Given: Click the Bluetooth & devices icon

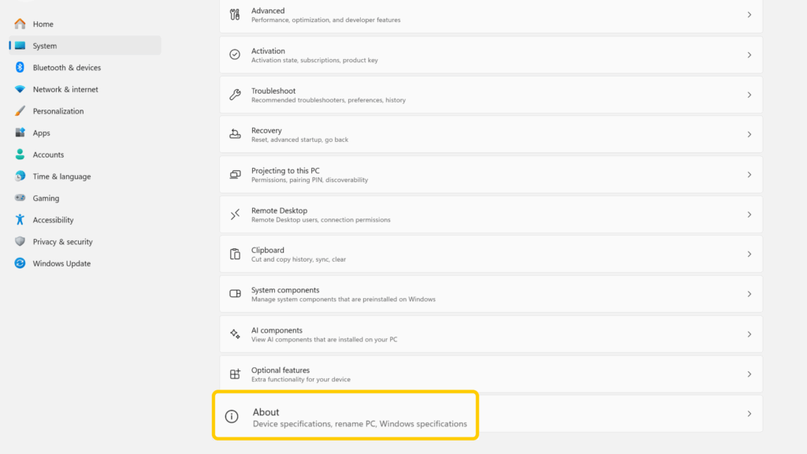Looking at the screenshot, I should click(20, 68).
